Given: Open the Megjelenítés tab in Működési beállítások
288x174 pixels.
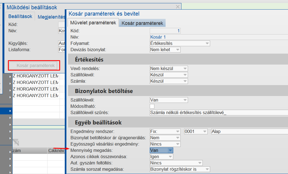Looking at the screenshot, I should pyautogui.click(x=51, y=17).
